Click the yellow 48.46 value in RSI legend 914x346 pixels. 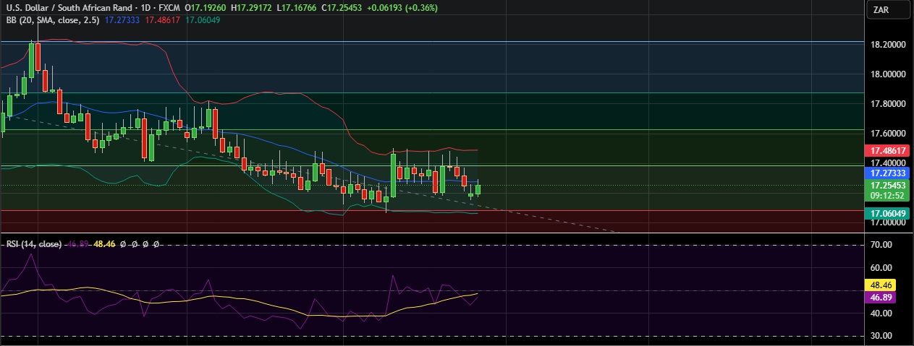click(x=106, y=245)
